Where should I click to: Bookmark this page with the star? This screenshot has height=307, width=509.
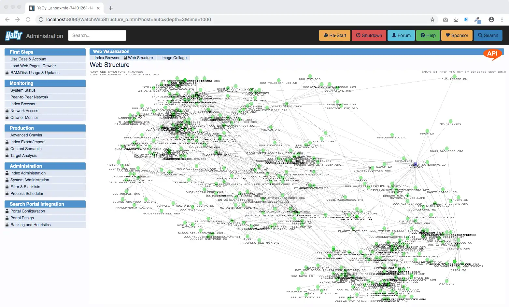(432, 19)
